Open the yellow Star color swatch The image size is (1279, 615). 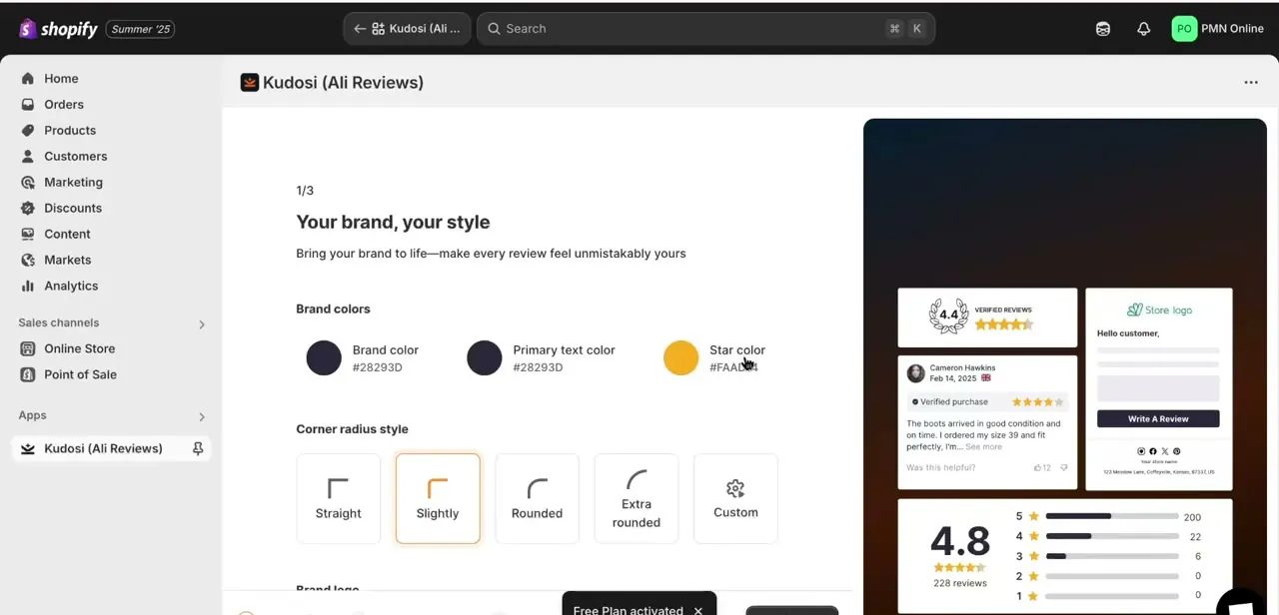pyautogui.click(x=681, y=358)
